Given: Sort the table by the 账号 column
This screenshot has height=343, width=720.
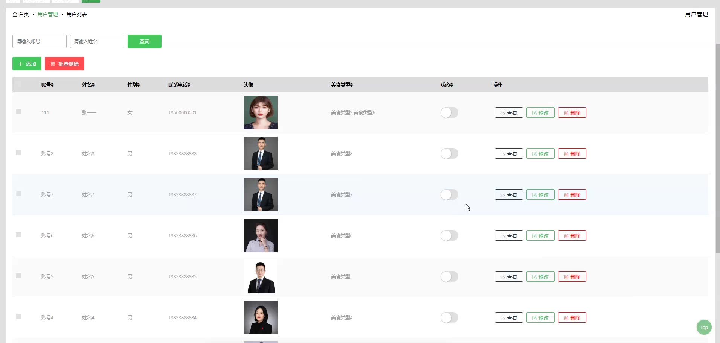Looking at the screenshot, I should 47,85.
